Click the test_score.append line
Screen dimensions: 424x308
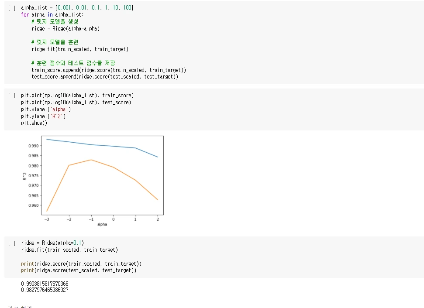coord(105,76)
